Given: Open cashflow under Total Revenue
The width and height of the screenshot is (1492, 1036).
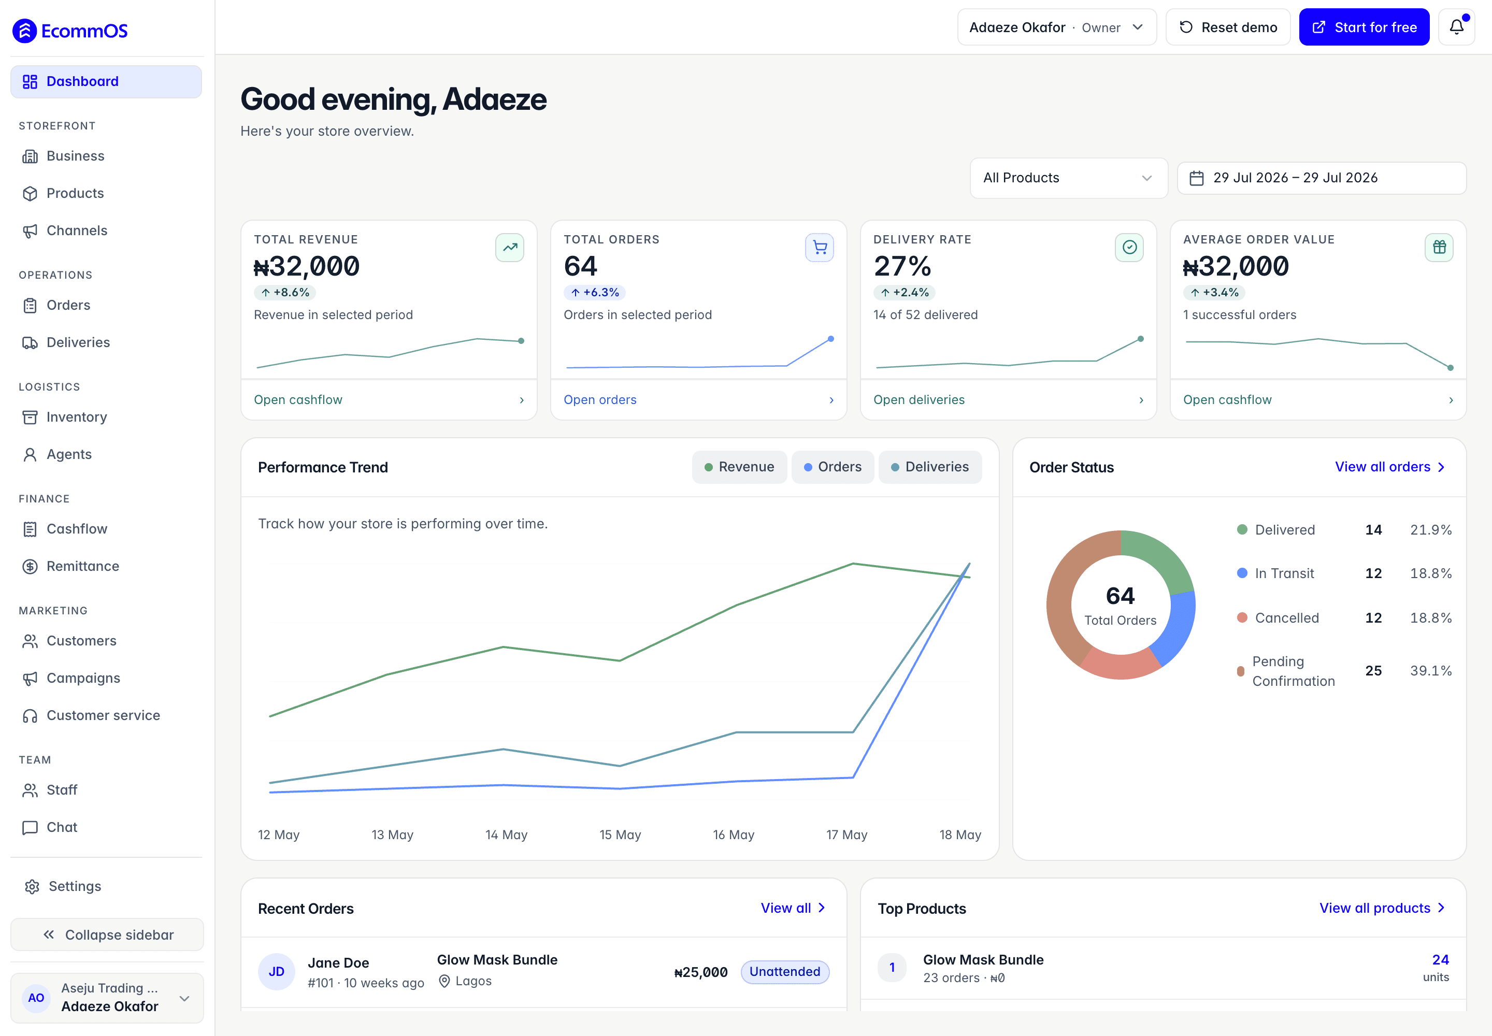Looking at the screenshot, I should pos(388,400).
